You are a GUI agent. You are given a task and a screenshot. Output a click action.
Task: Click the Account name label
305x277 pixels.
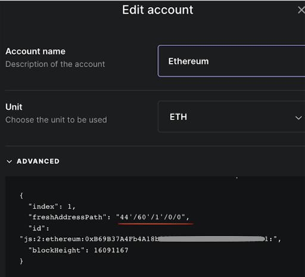(35, 51)
